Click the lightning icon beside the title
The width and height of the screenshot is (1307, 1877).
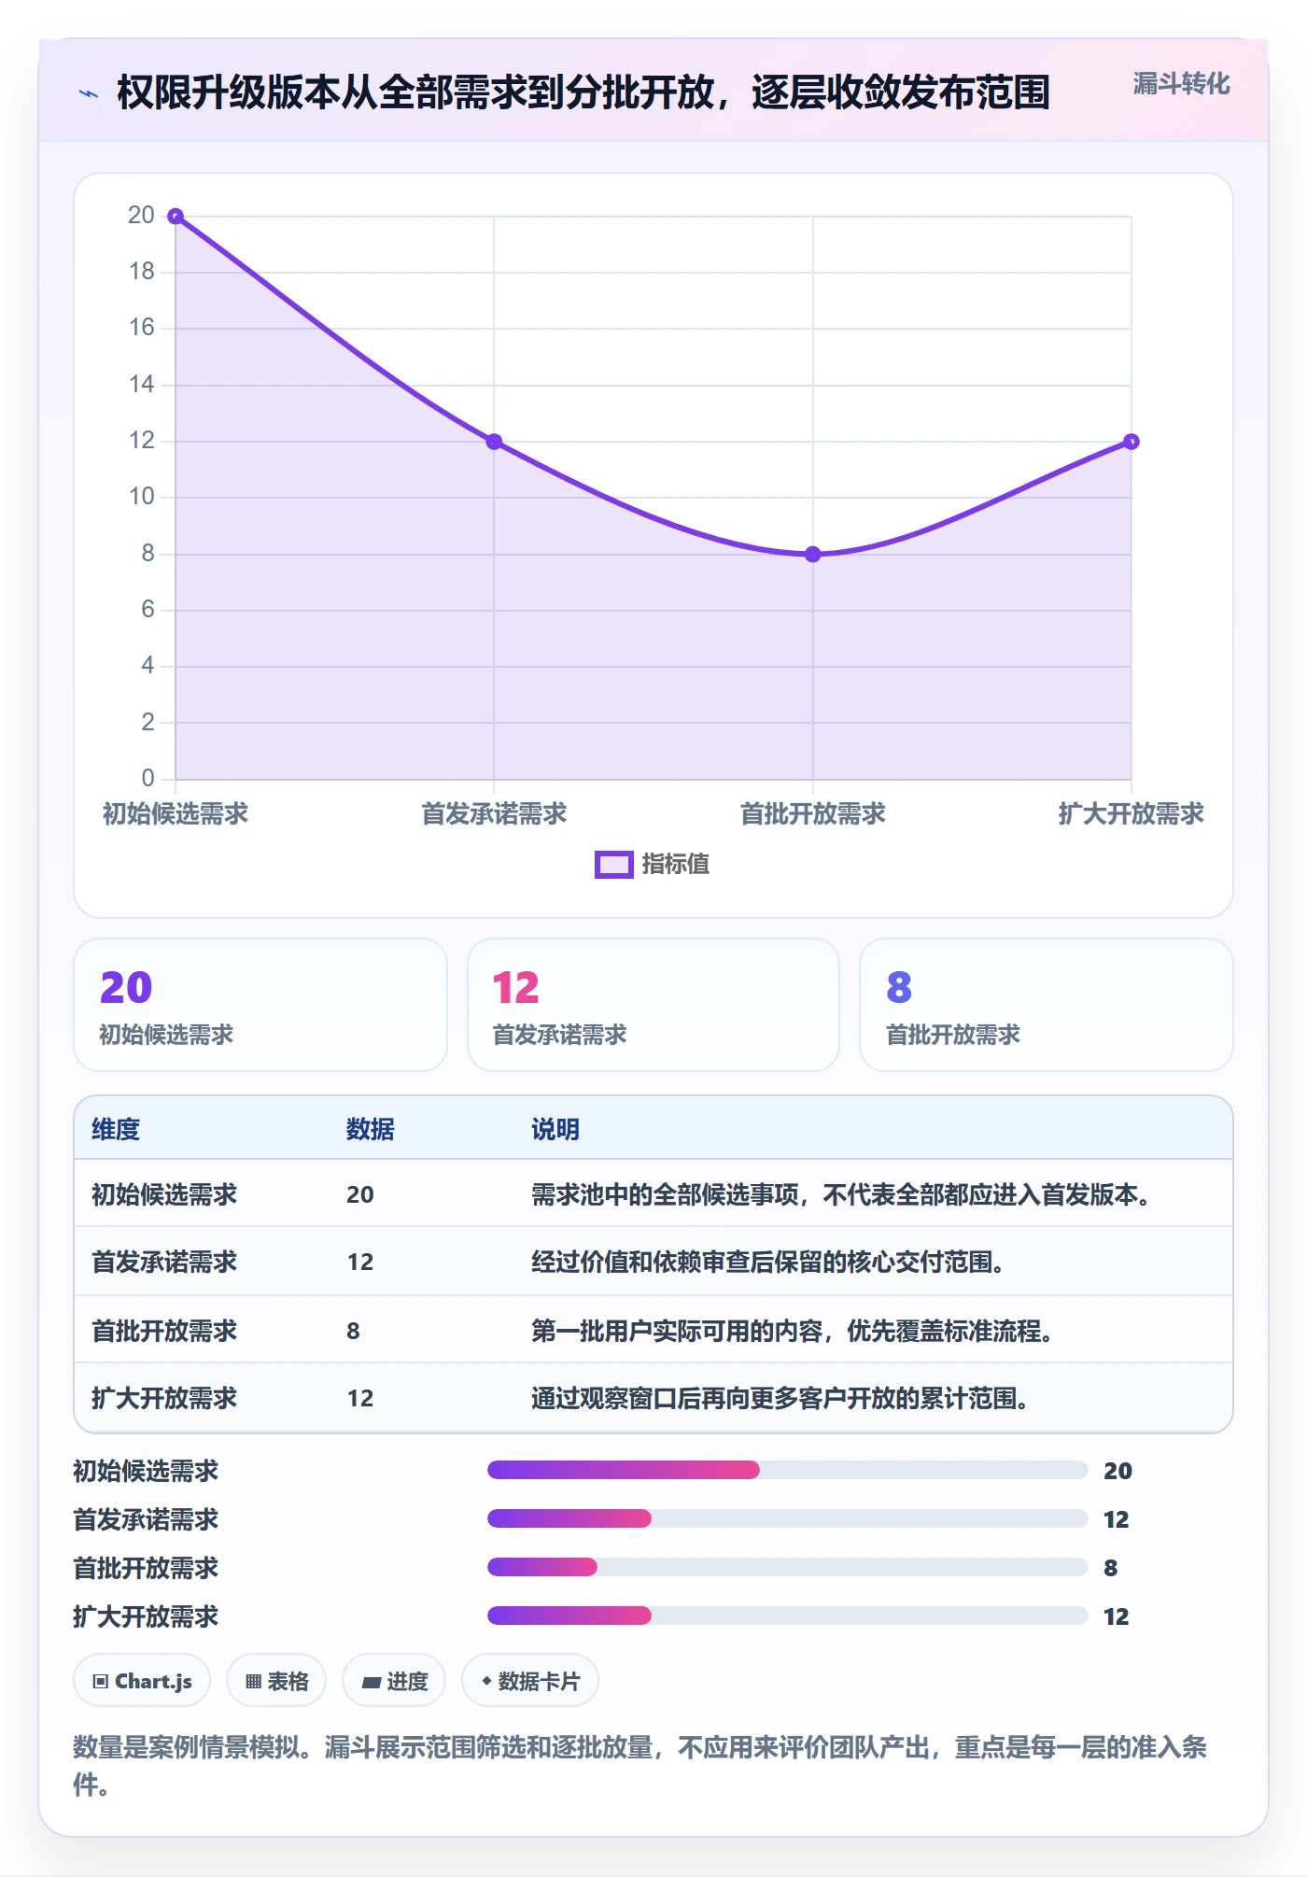[89, 93]
